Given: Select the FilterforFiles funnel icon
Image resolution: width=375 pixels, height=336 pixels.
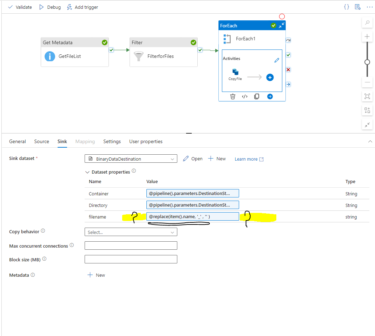Looking at the screenshot, I should 138,56.
